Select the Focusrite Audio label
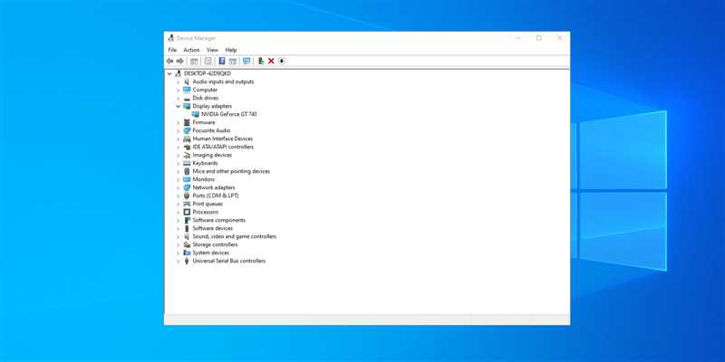Screen dimensions: 725x362 pos(211,130)
